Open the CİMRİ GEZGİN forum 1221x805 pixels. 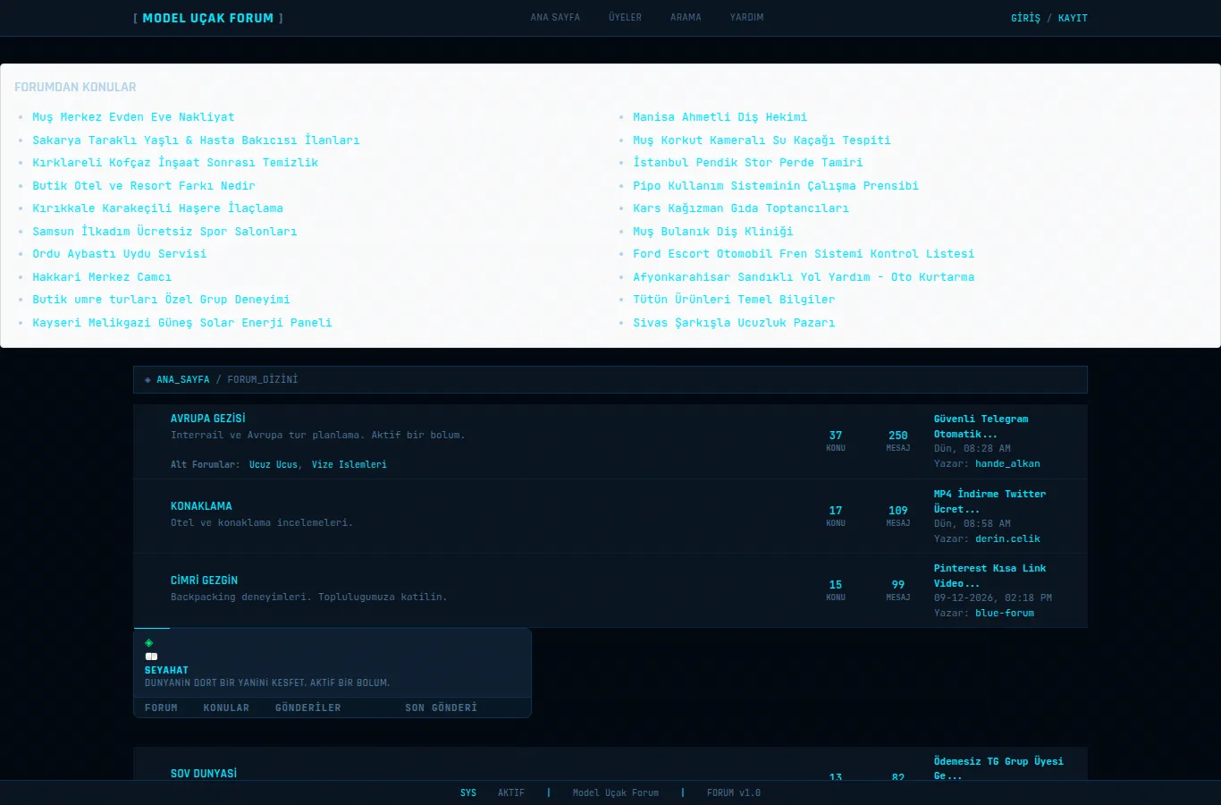coord(204,580)
